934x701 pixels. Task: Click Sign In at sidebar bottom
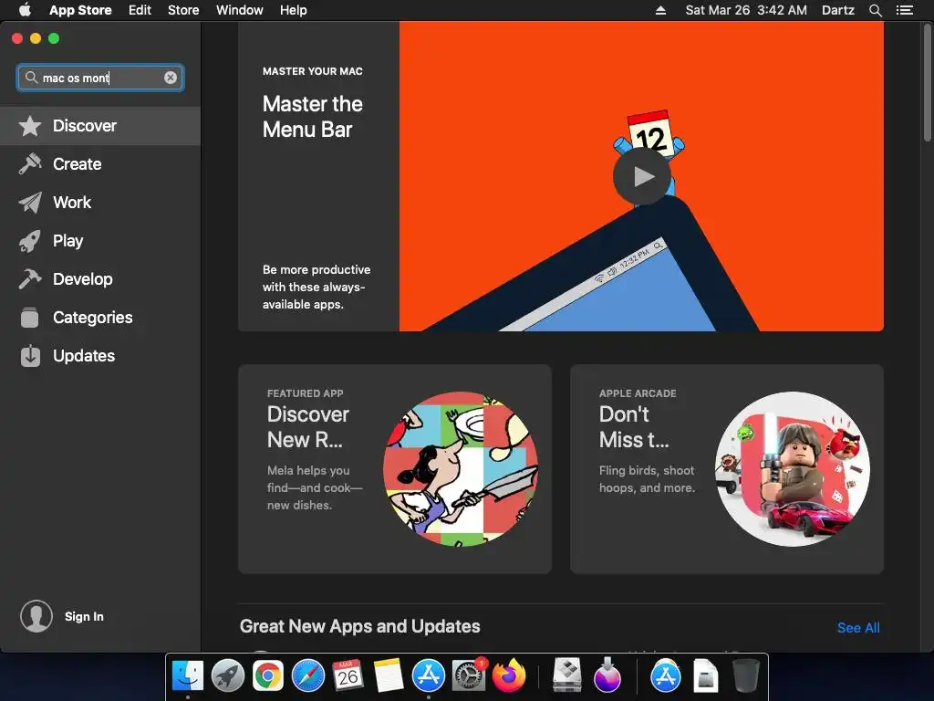point(84,616)
